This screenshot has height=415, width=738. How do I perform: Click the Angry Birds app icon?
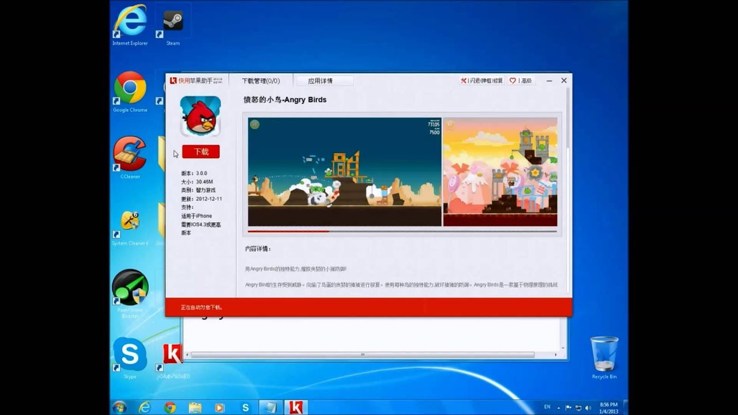(201, 116)
